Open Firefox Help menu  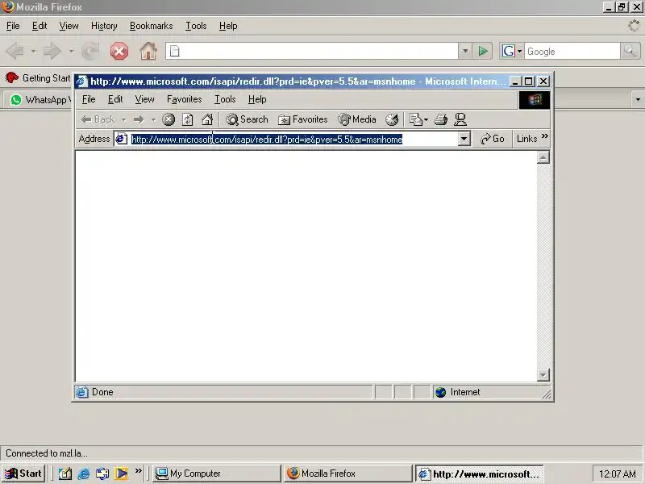pyautogui.click(x=228, y=26)
